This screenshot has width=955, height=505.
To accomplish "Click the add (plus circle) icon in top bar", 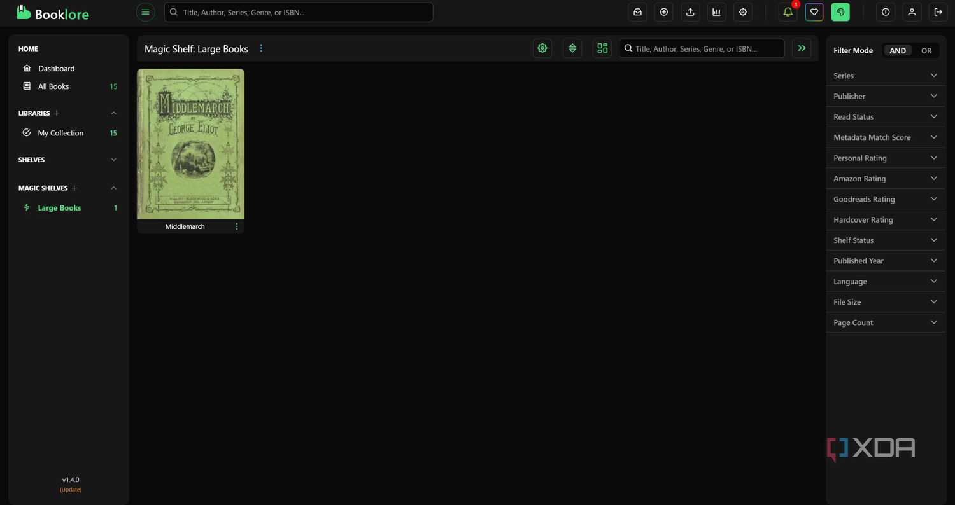I will click(664, 12).
